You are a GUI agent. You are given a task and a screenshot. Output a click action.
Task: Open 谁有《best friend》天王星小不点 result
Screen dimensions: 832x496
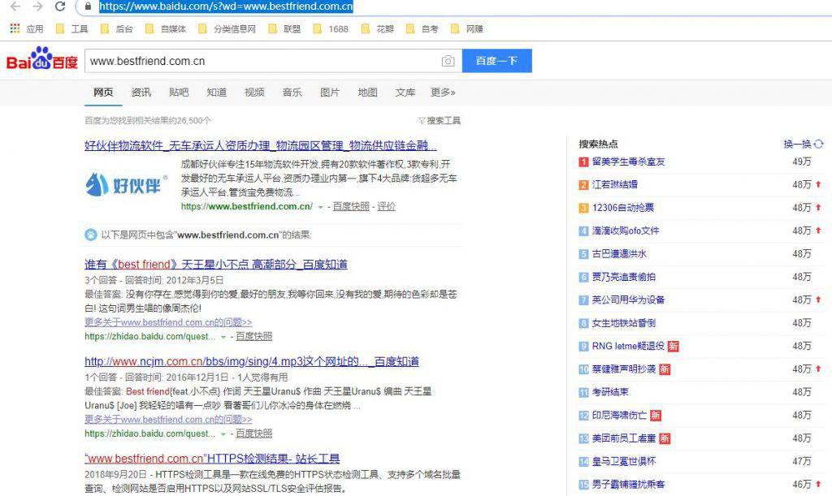click(216, 265)
